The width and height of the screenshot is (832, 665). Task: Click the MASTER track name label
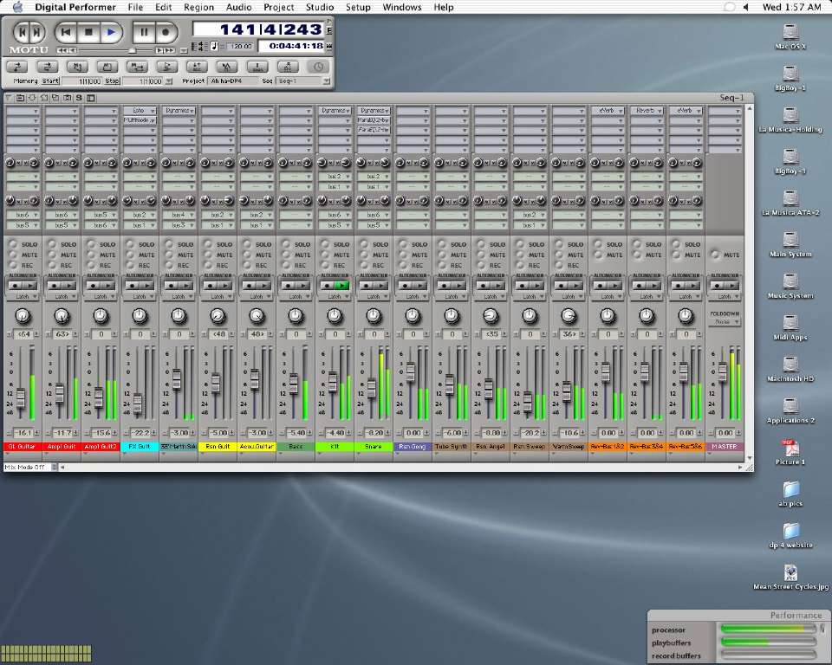click(x=725, y=447)
